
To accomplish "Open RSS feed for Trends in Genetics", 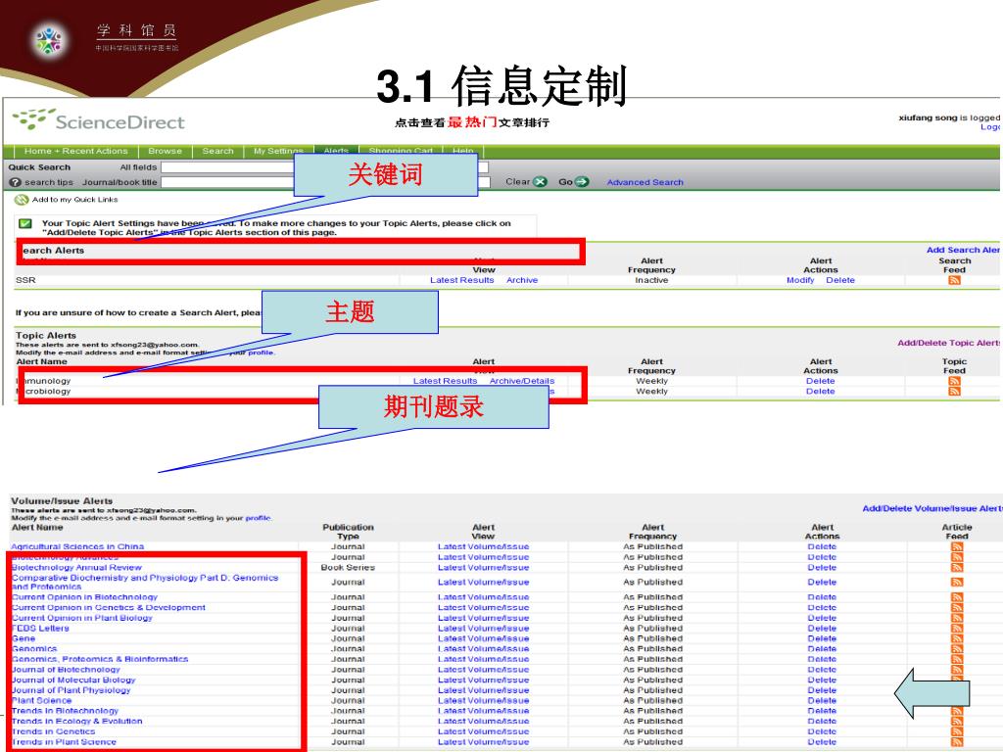I will tap(957, 731).
